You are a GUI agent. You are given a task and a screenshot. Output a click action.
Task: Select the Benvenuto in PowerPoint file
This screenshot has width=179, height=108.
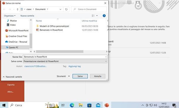[51, 30]
